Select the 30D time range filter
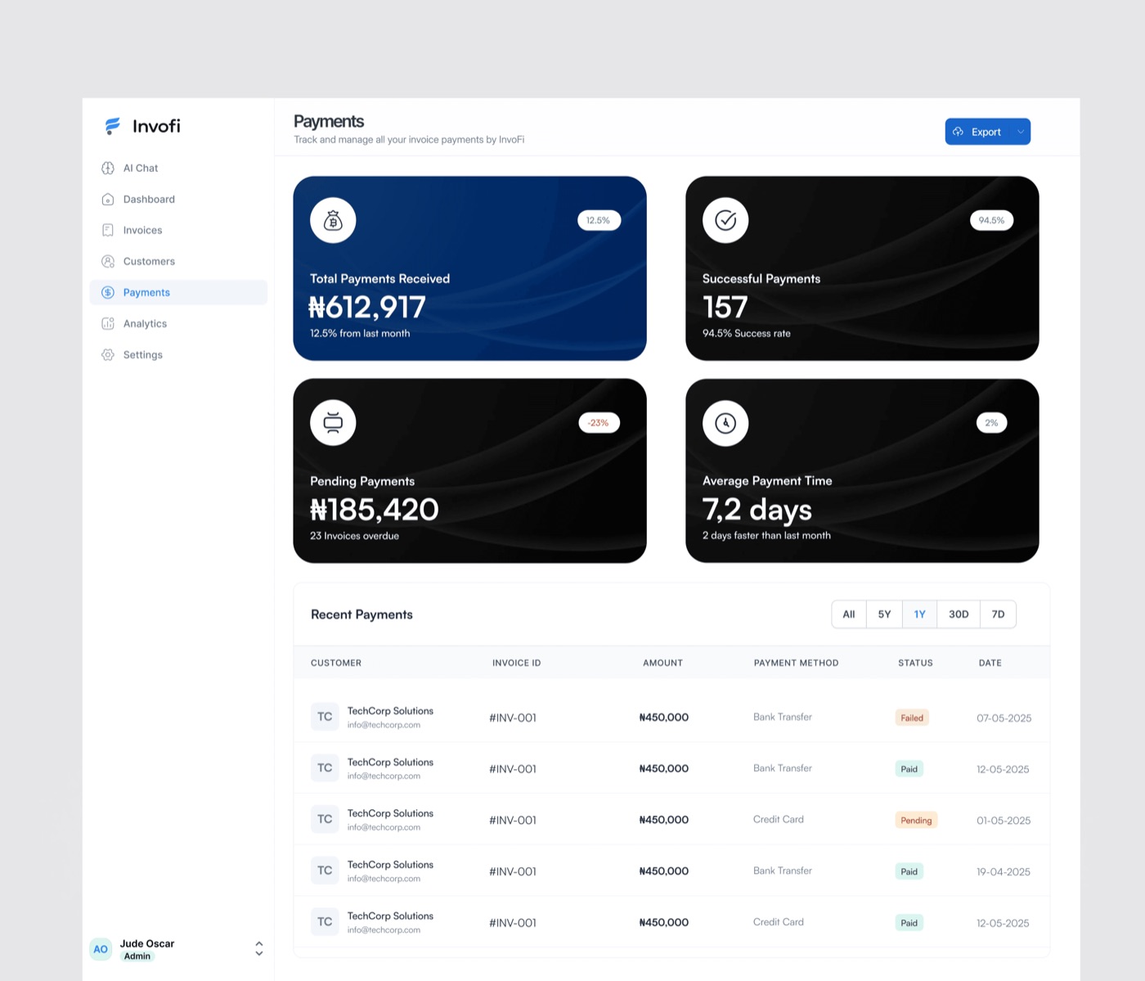The height and width of the screenshot is (981, 1145). (959, 614)
